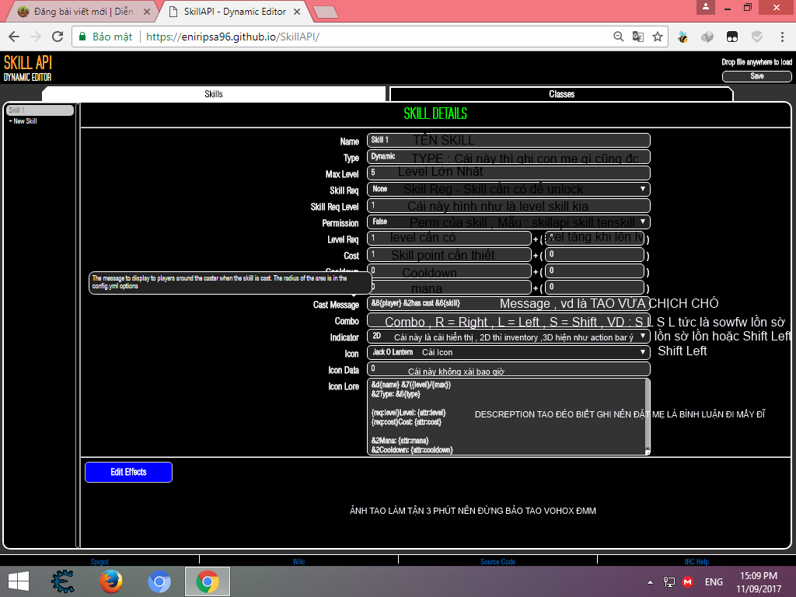Click the Max Level input field
796x597 pixels.
[508, 173]
